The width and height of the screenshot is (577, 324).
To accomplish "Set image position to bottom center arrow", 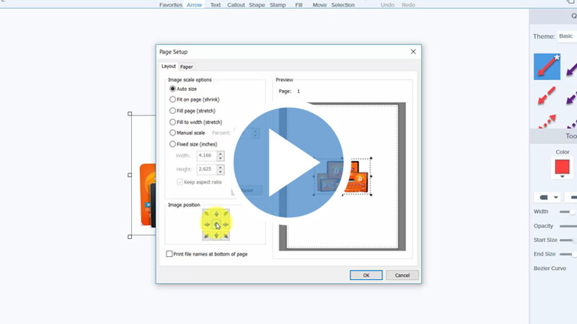I will tap(216, 235).
